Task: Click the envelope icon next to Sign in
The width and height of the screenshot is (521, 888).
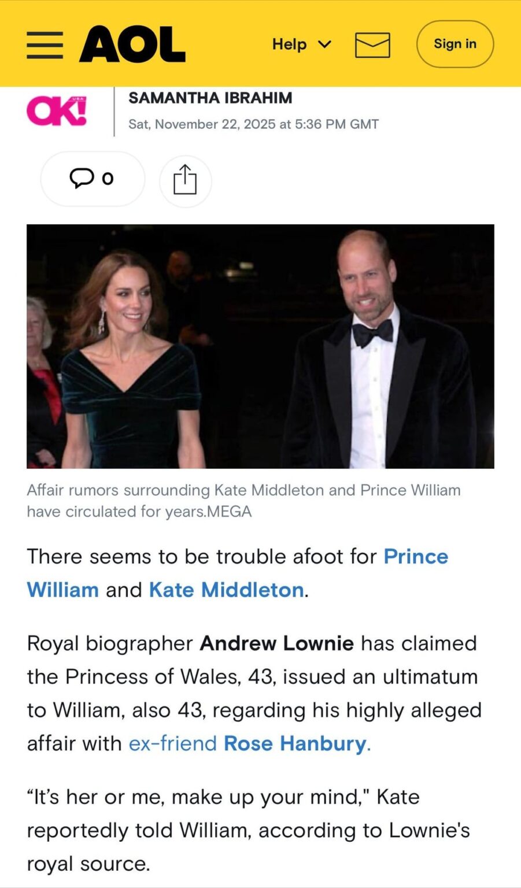Action: point(373,44)
